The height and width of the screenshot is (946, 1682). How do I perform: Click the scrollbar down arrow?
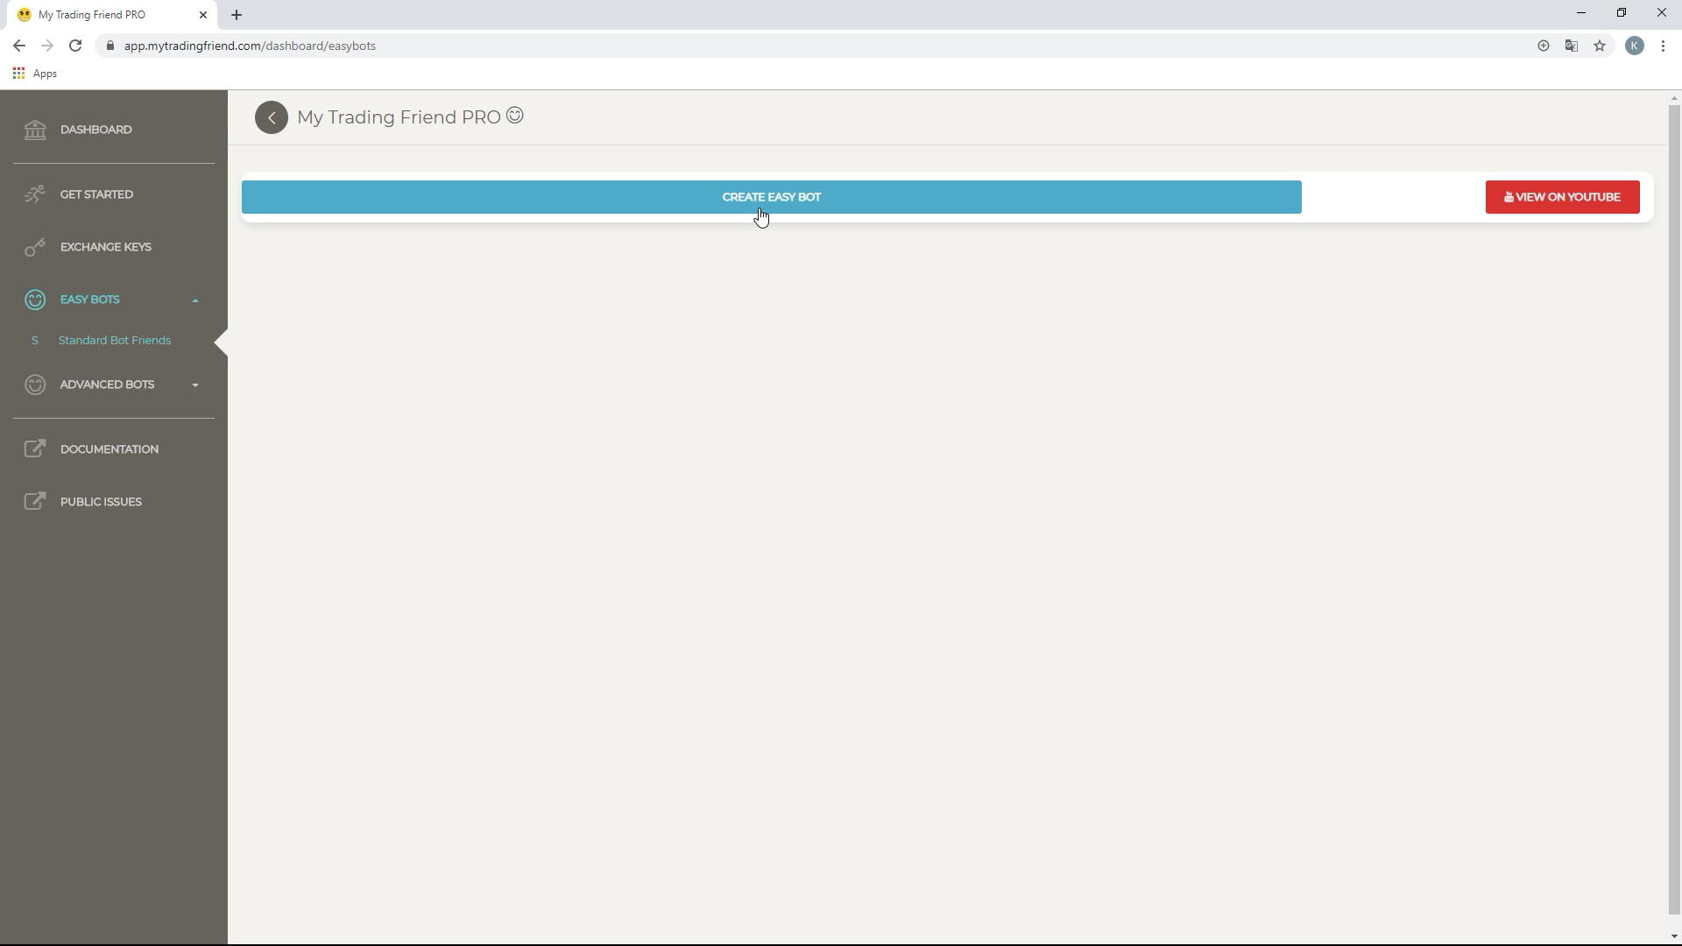click(1674, 937)
